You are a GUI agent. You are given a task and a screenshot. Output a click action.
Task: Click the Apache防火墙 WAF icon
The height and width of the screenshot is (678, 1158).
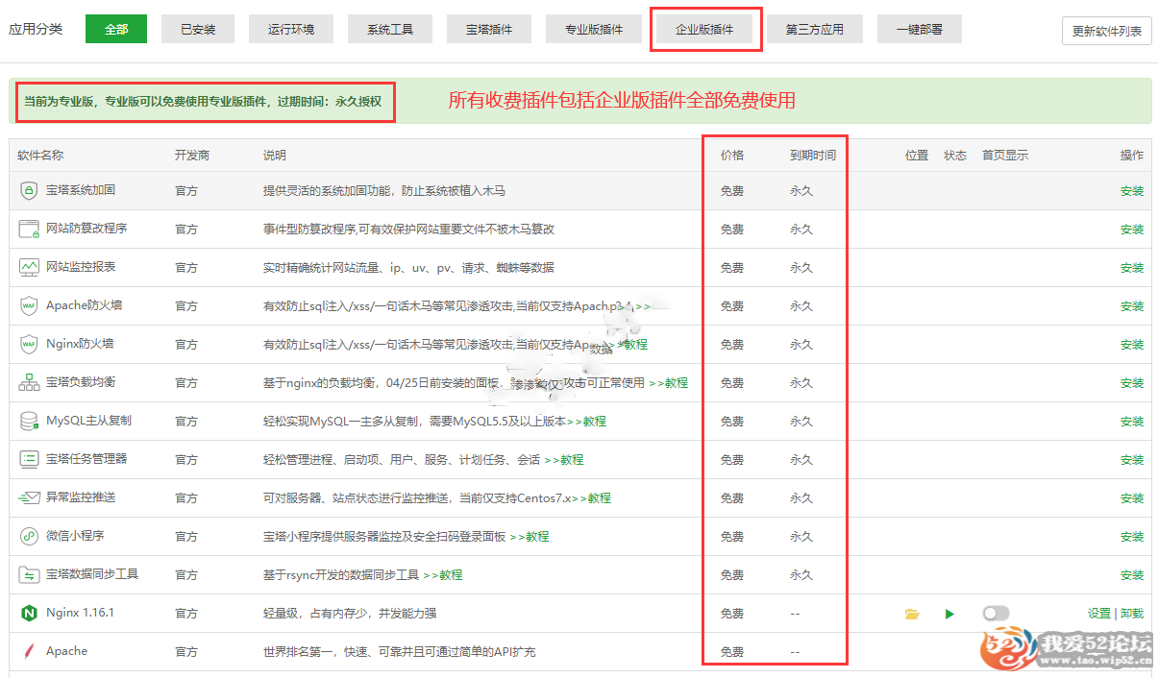tap(29, 306)
